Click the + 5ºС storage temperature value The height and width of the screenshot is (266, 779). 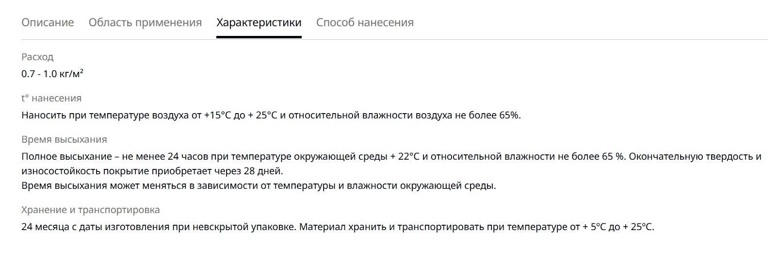(x=595, y=227)
